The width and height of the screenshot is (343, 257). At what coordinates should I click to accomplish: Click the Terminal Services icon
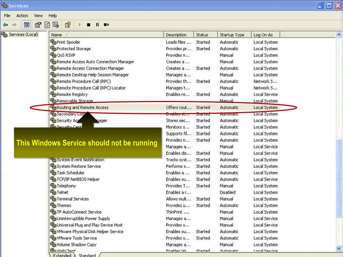(x=53, y=199)
